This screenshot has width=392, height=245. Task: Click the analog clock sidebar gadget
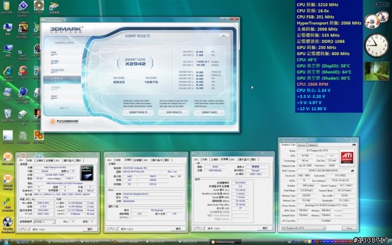coord(377,46)
